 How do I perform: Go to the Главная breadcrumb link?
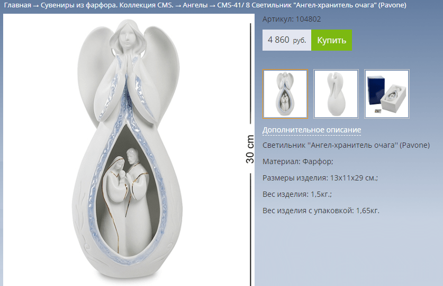click(17, 5)
